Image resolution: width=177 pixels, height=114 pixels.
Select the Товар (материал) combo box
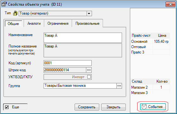[55, 13]
